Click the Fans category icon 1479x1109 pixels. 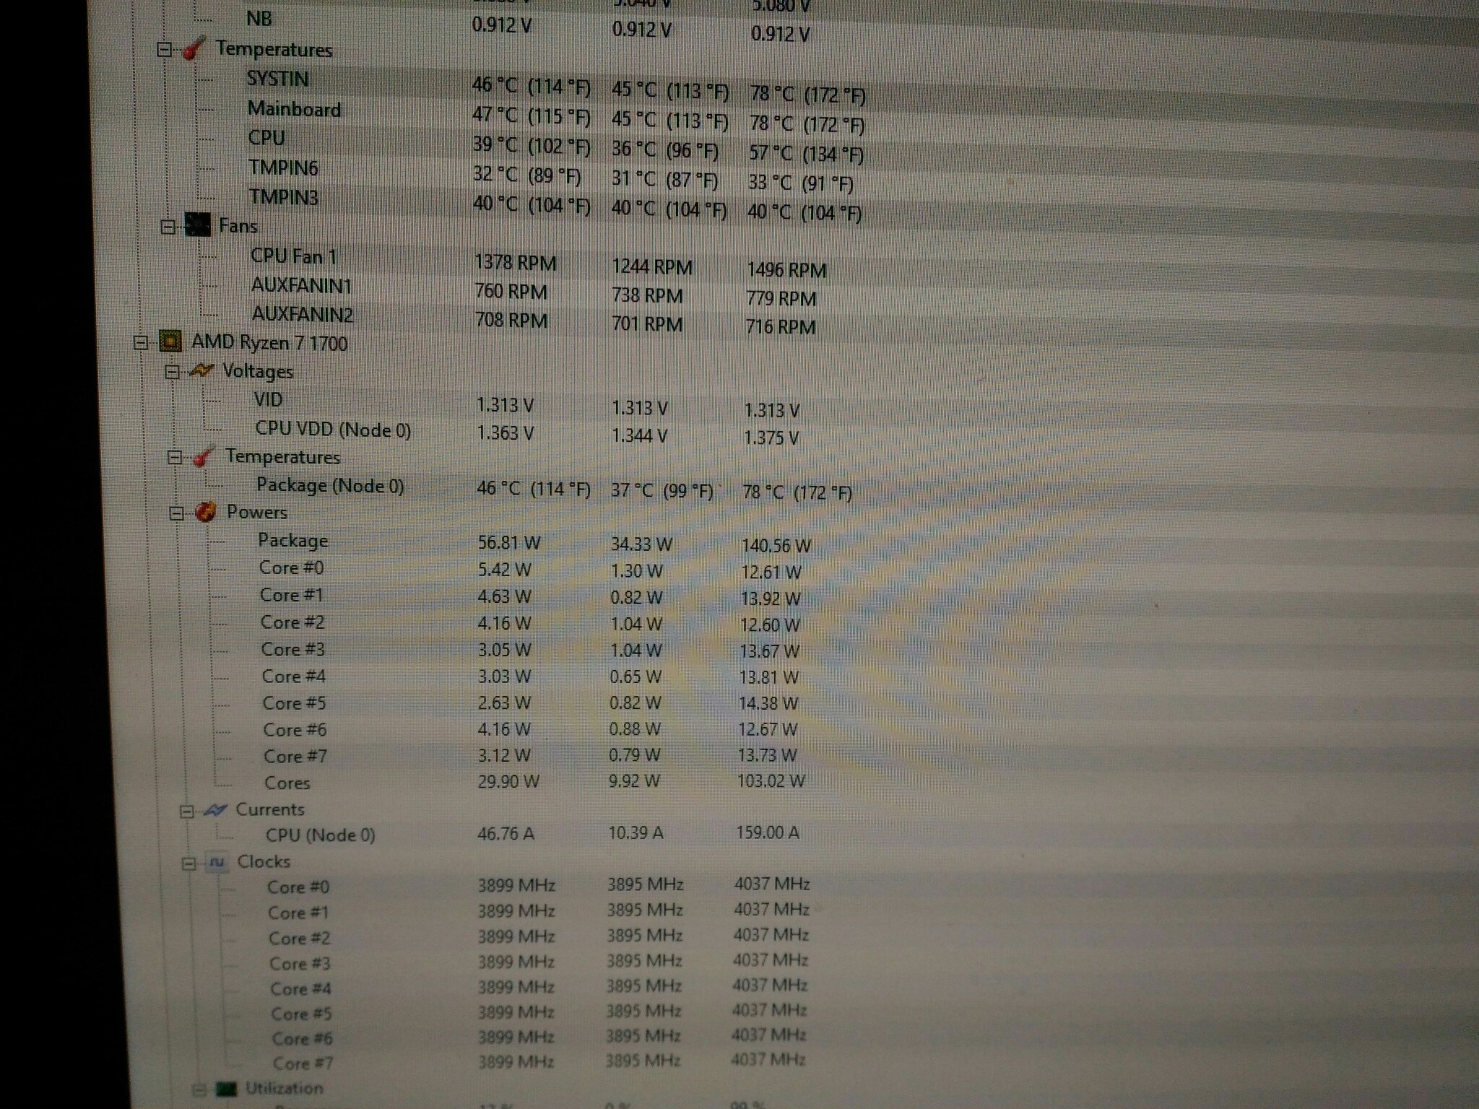(x=197, y=225)
